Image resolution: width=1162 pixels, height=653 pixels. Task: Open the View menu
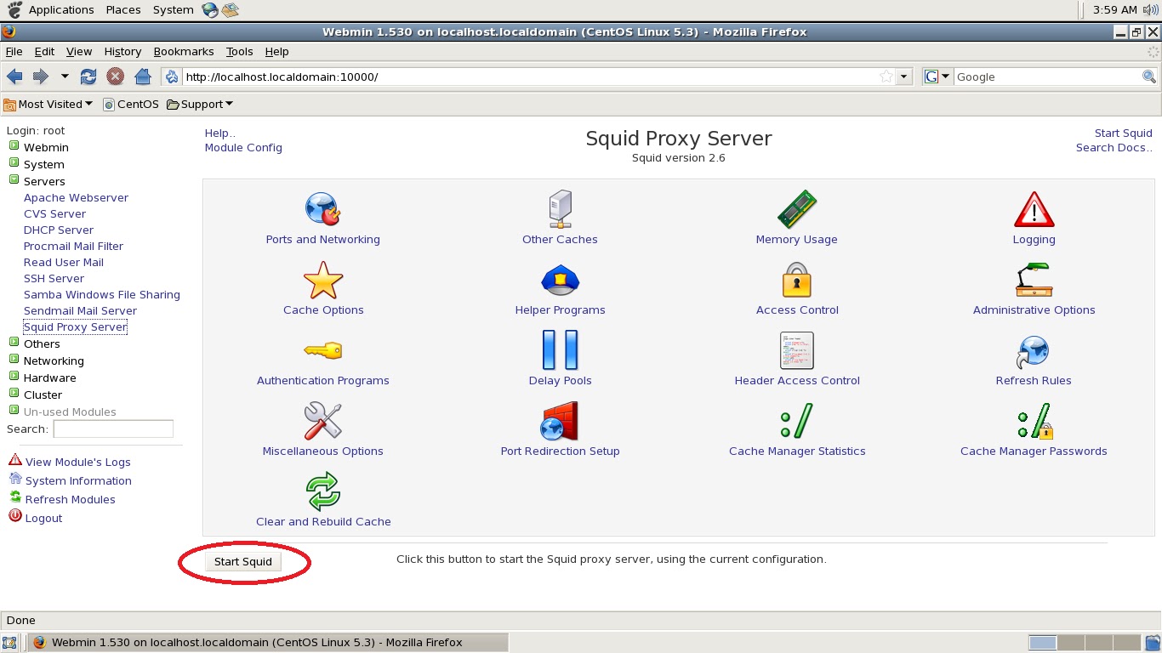tap(79, 52)
